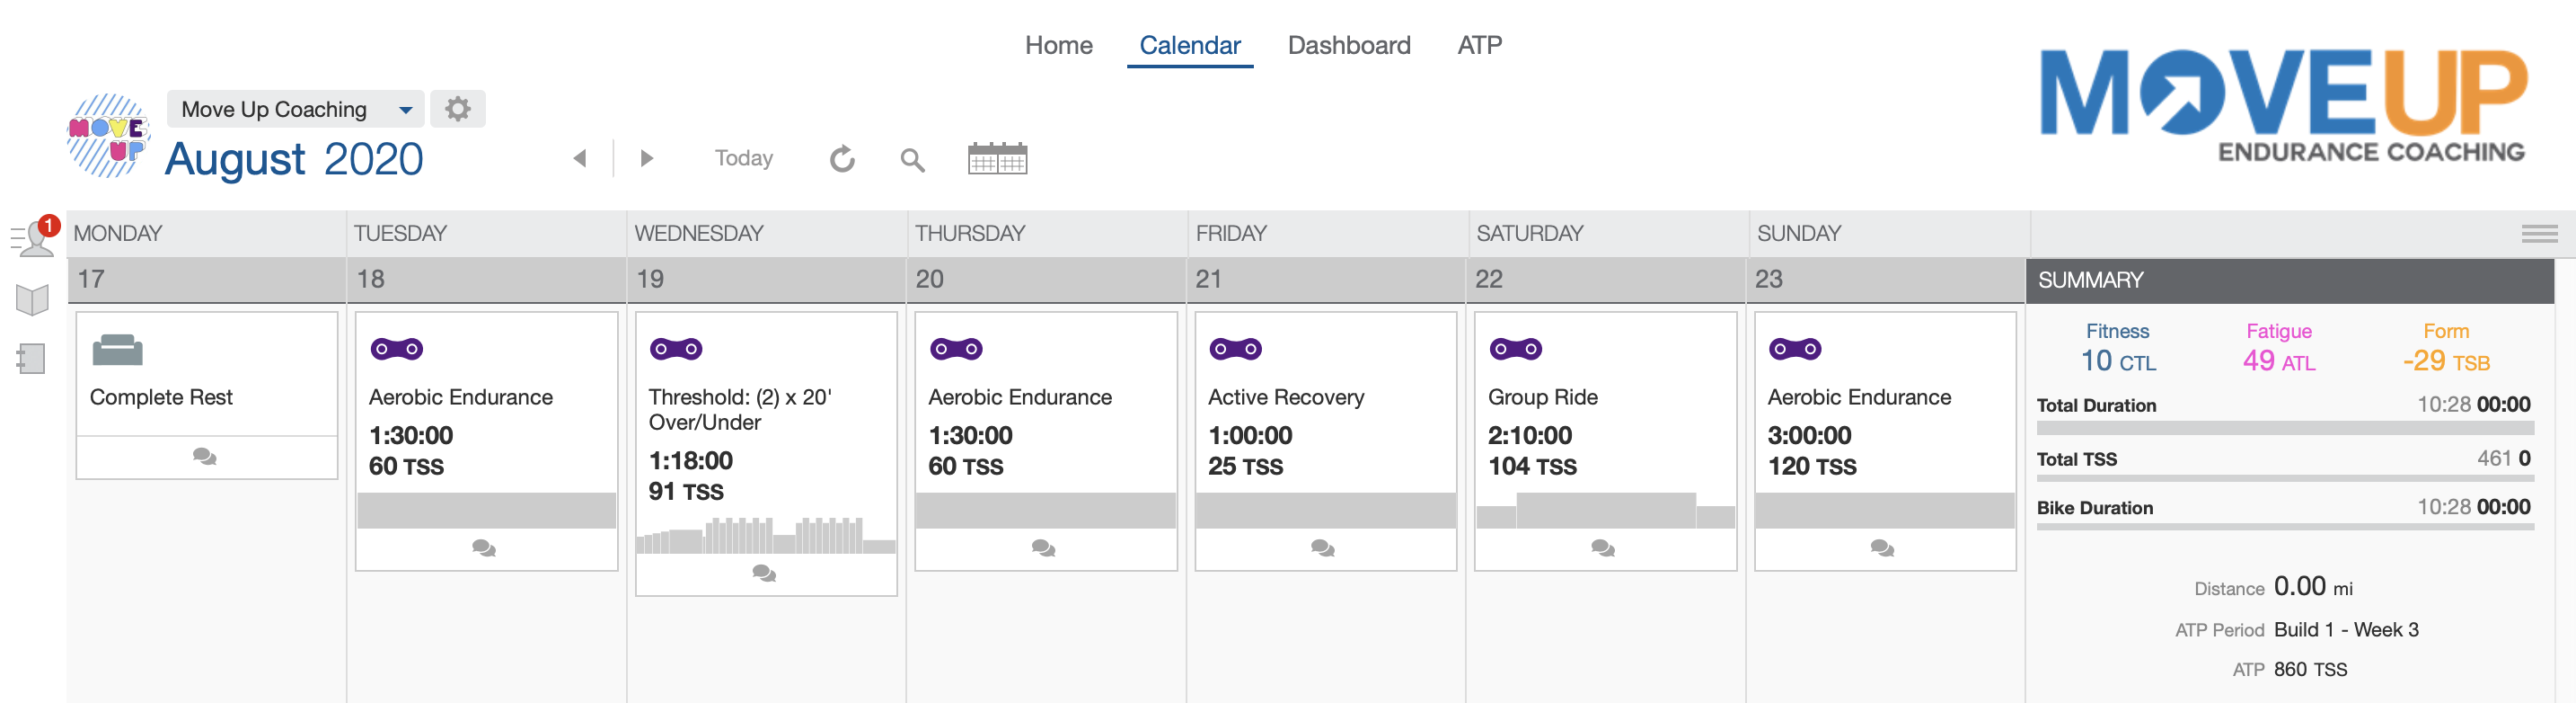Open the Home link
The image size is (2576, 703).
tap(1058, 45)
